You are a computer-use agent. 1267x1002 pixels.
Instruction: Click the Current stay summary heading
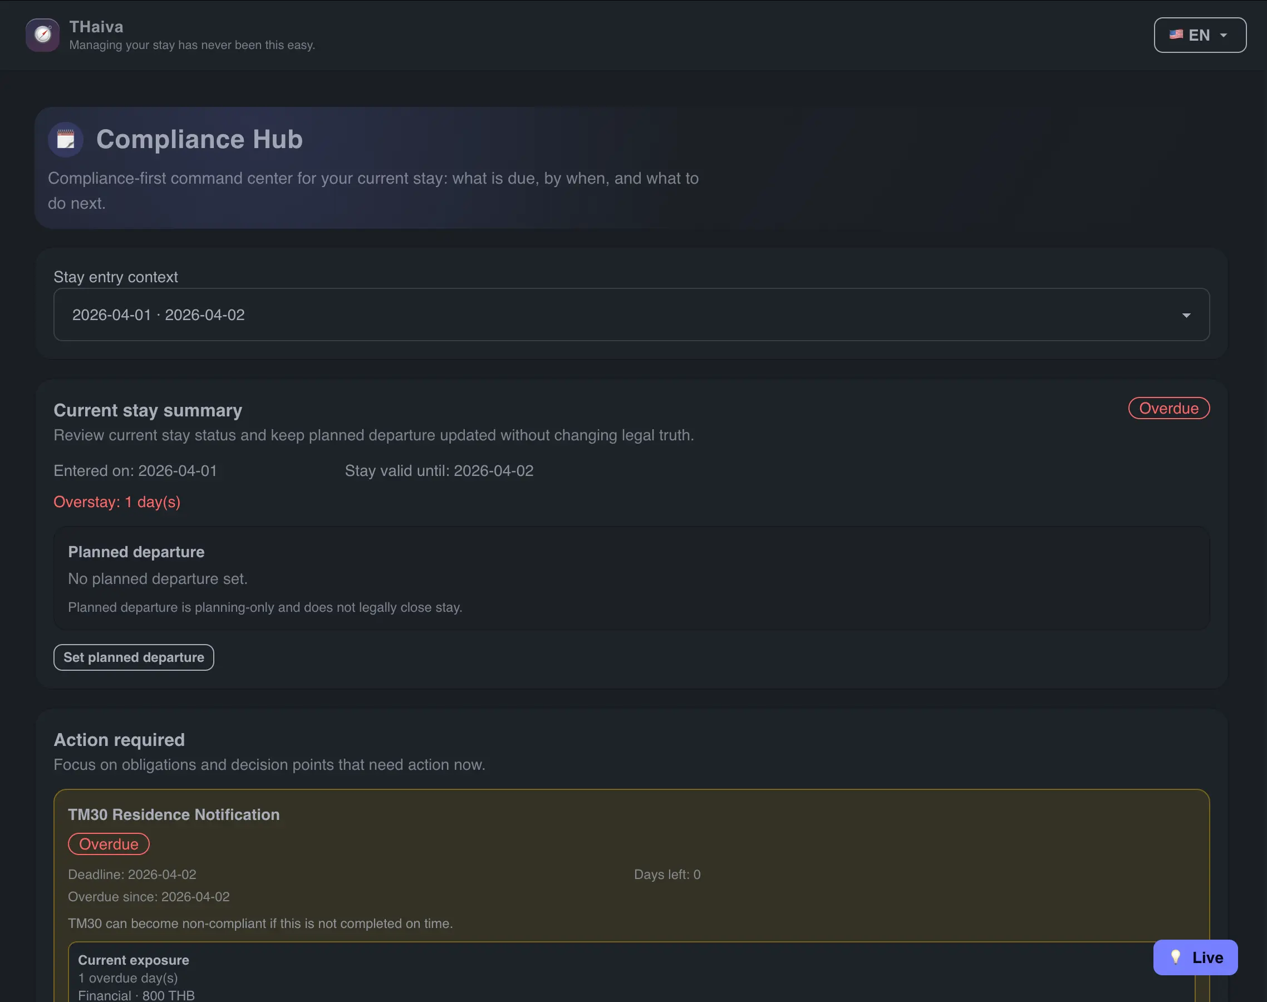(x=148, y=410)
